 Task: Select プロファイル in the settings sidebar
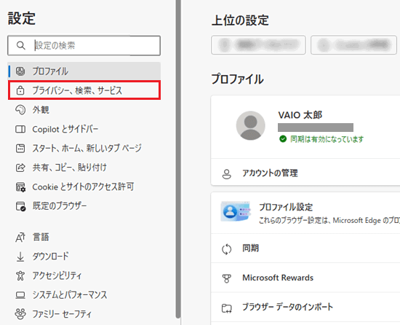(84, 71)
